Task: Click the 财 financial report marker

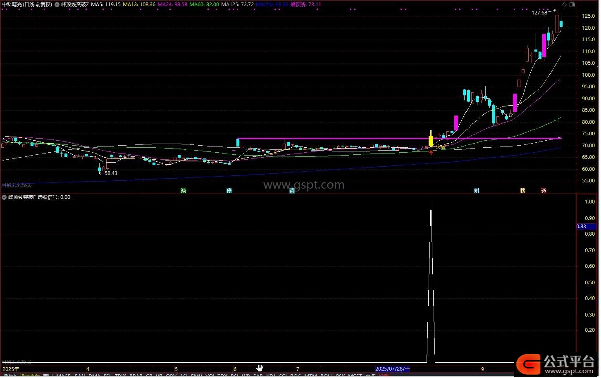Action: tap(477, 191)
